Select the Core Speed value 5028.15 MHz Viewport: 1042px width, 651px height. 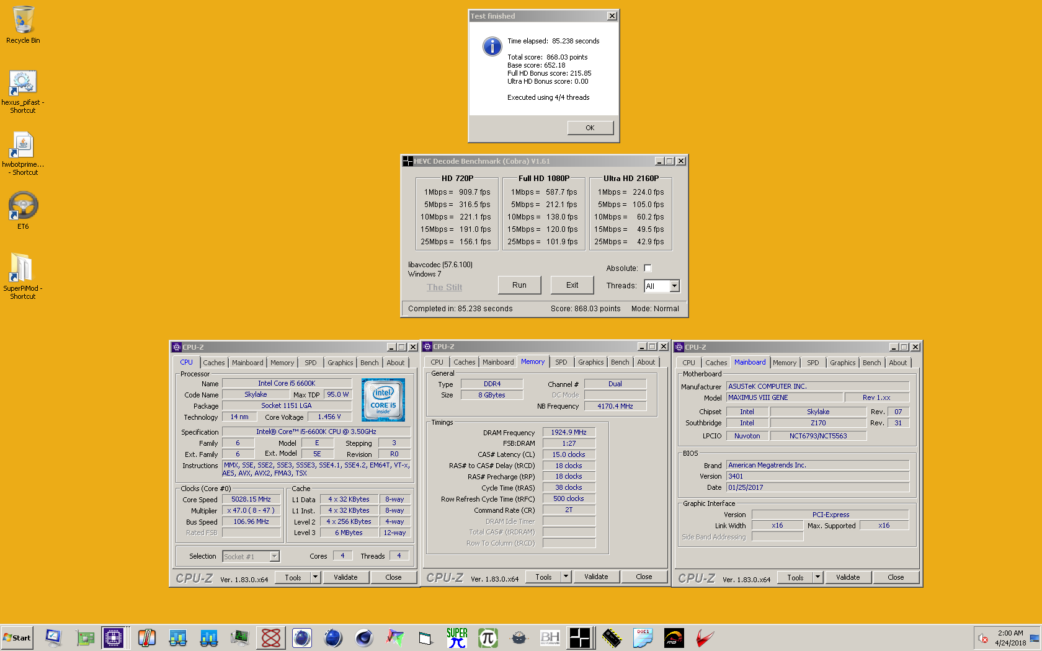(x=251, y=499)
